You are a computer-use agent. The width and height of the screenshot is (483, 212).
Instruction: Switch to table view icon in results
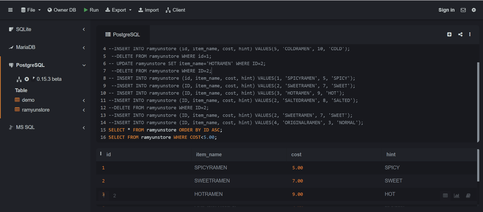[x=445, y=196]
